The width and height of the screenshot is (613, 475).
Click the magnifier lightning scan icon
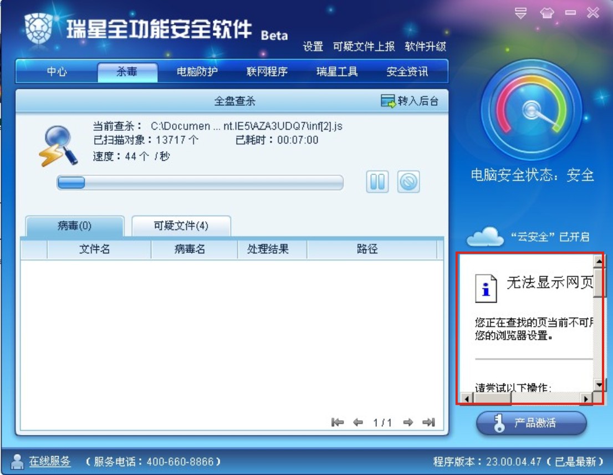[58, 146]
